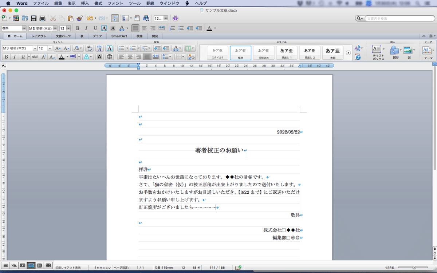Expand the styles gallery arrow
The width and height of the screenshot is (437, 273).
348,53
